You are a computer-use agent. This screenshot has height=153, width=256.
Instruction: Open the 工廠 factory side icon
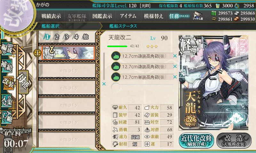pyautogui.click(x=7, y=117)
